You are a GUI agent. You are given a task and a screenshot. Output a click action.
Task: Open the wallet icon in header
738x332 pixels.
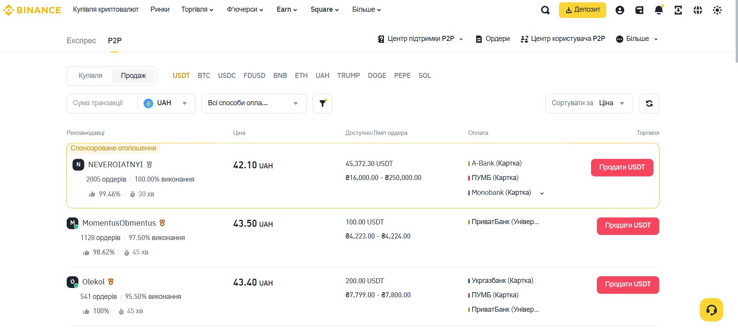coord(639,10)
